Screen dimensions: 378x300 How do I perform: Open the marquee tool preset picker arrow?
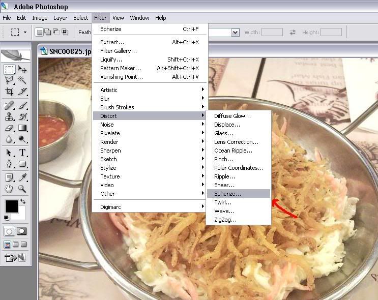point(25,32)
